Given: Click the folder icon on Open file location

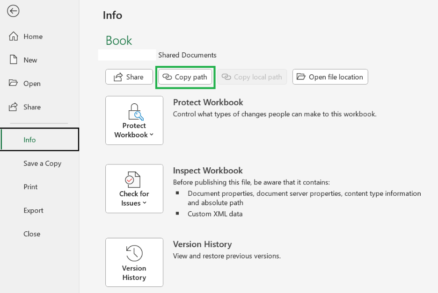Looking at the screenshot, I should pyautogui.click(x=301, y=77).
